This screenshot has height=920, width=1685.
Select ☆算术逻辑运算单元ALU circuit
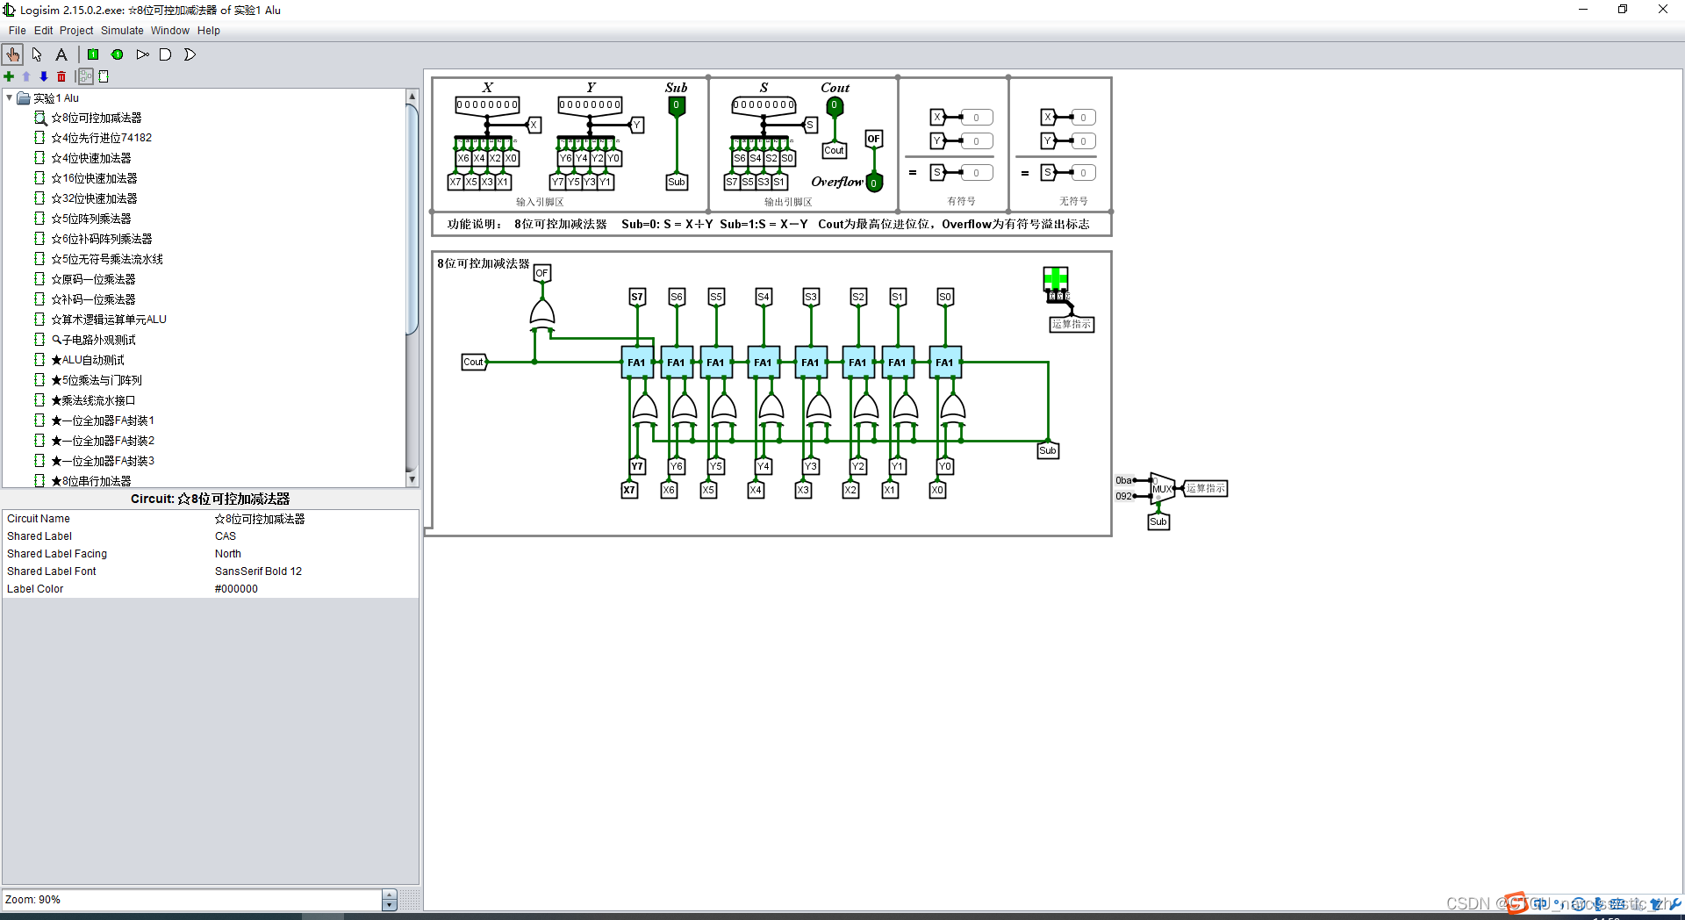108,320
